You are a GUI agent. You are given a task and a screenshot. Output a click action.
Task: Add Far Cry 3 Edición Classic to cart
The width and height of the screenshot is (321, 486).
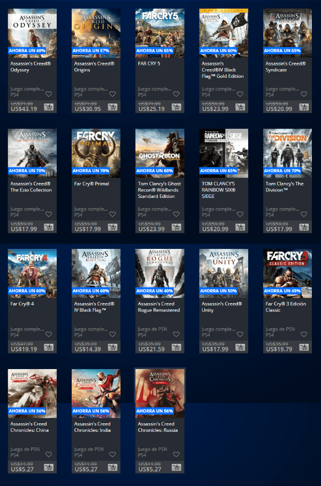pos(304,348)
